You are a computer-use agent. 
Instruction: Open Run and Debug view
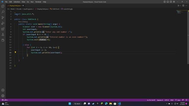[3, 23]
